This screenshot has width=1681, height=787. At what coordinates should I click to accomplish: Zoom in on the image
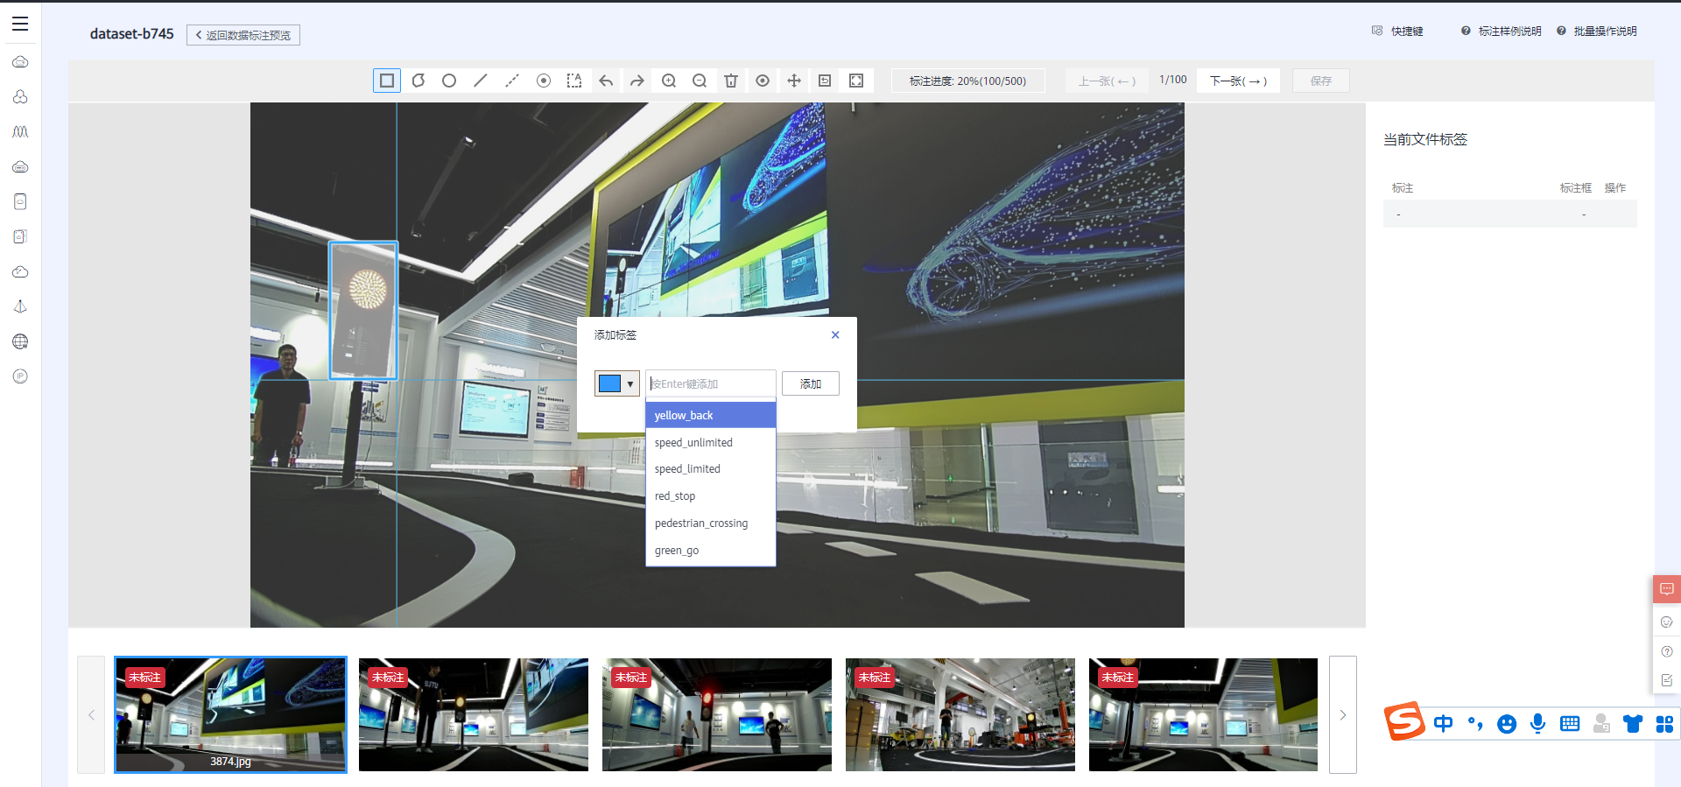(x=669, y=81)
